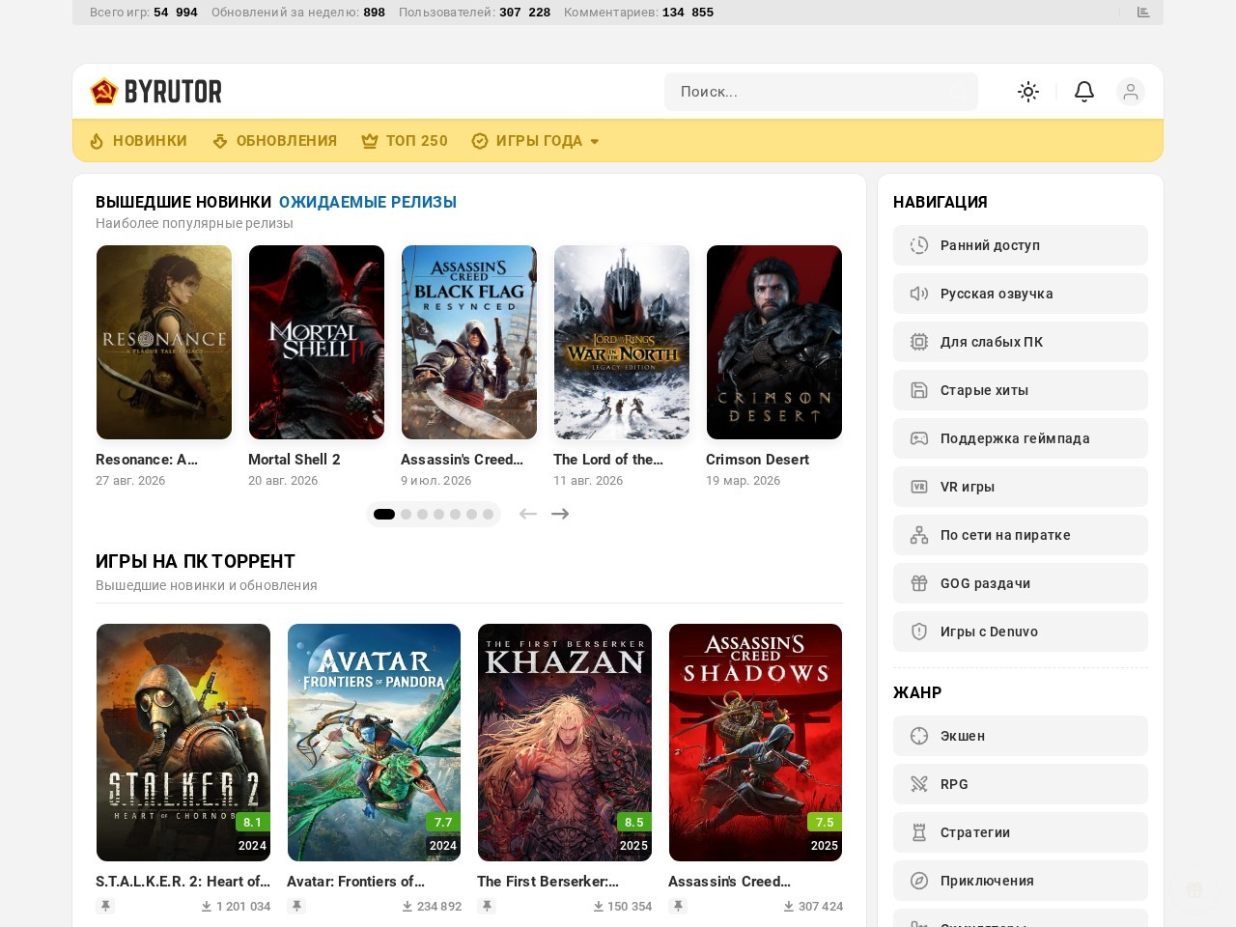Click the download icon next to 234 892
This screenshot has height=927, width=1236.
pos(407,907)
